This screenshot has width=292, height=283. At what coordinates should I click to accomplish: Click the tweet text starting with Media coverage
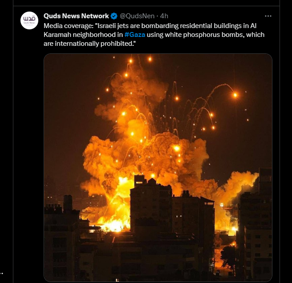(154, 35)
